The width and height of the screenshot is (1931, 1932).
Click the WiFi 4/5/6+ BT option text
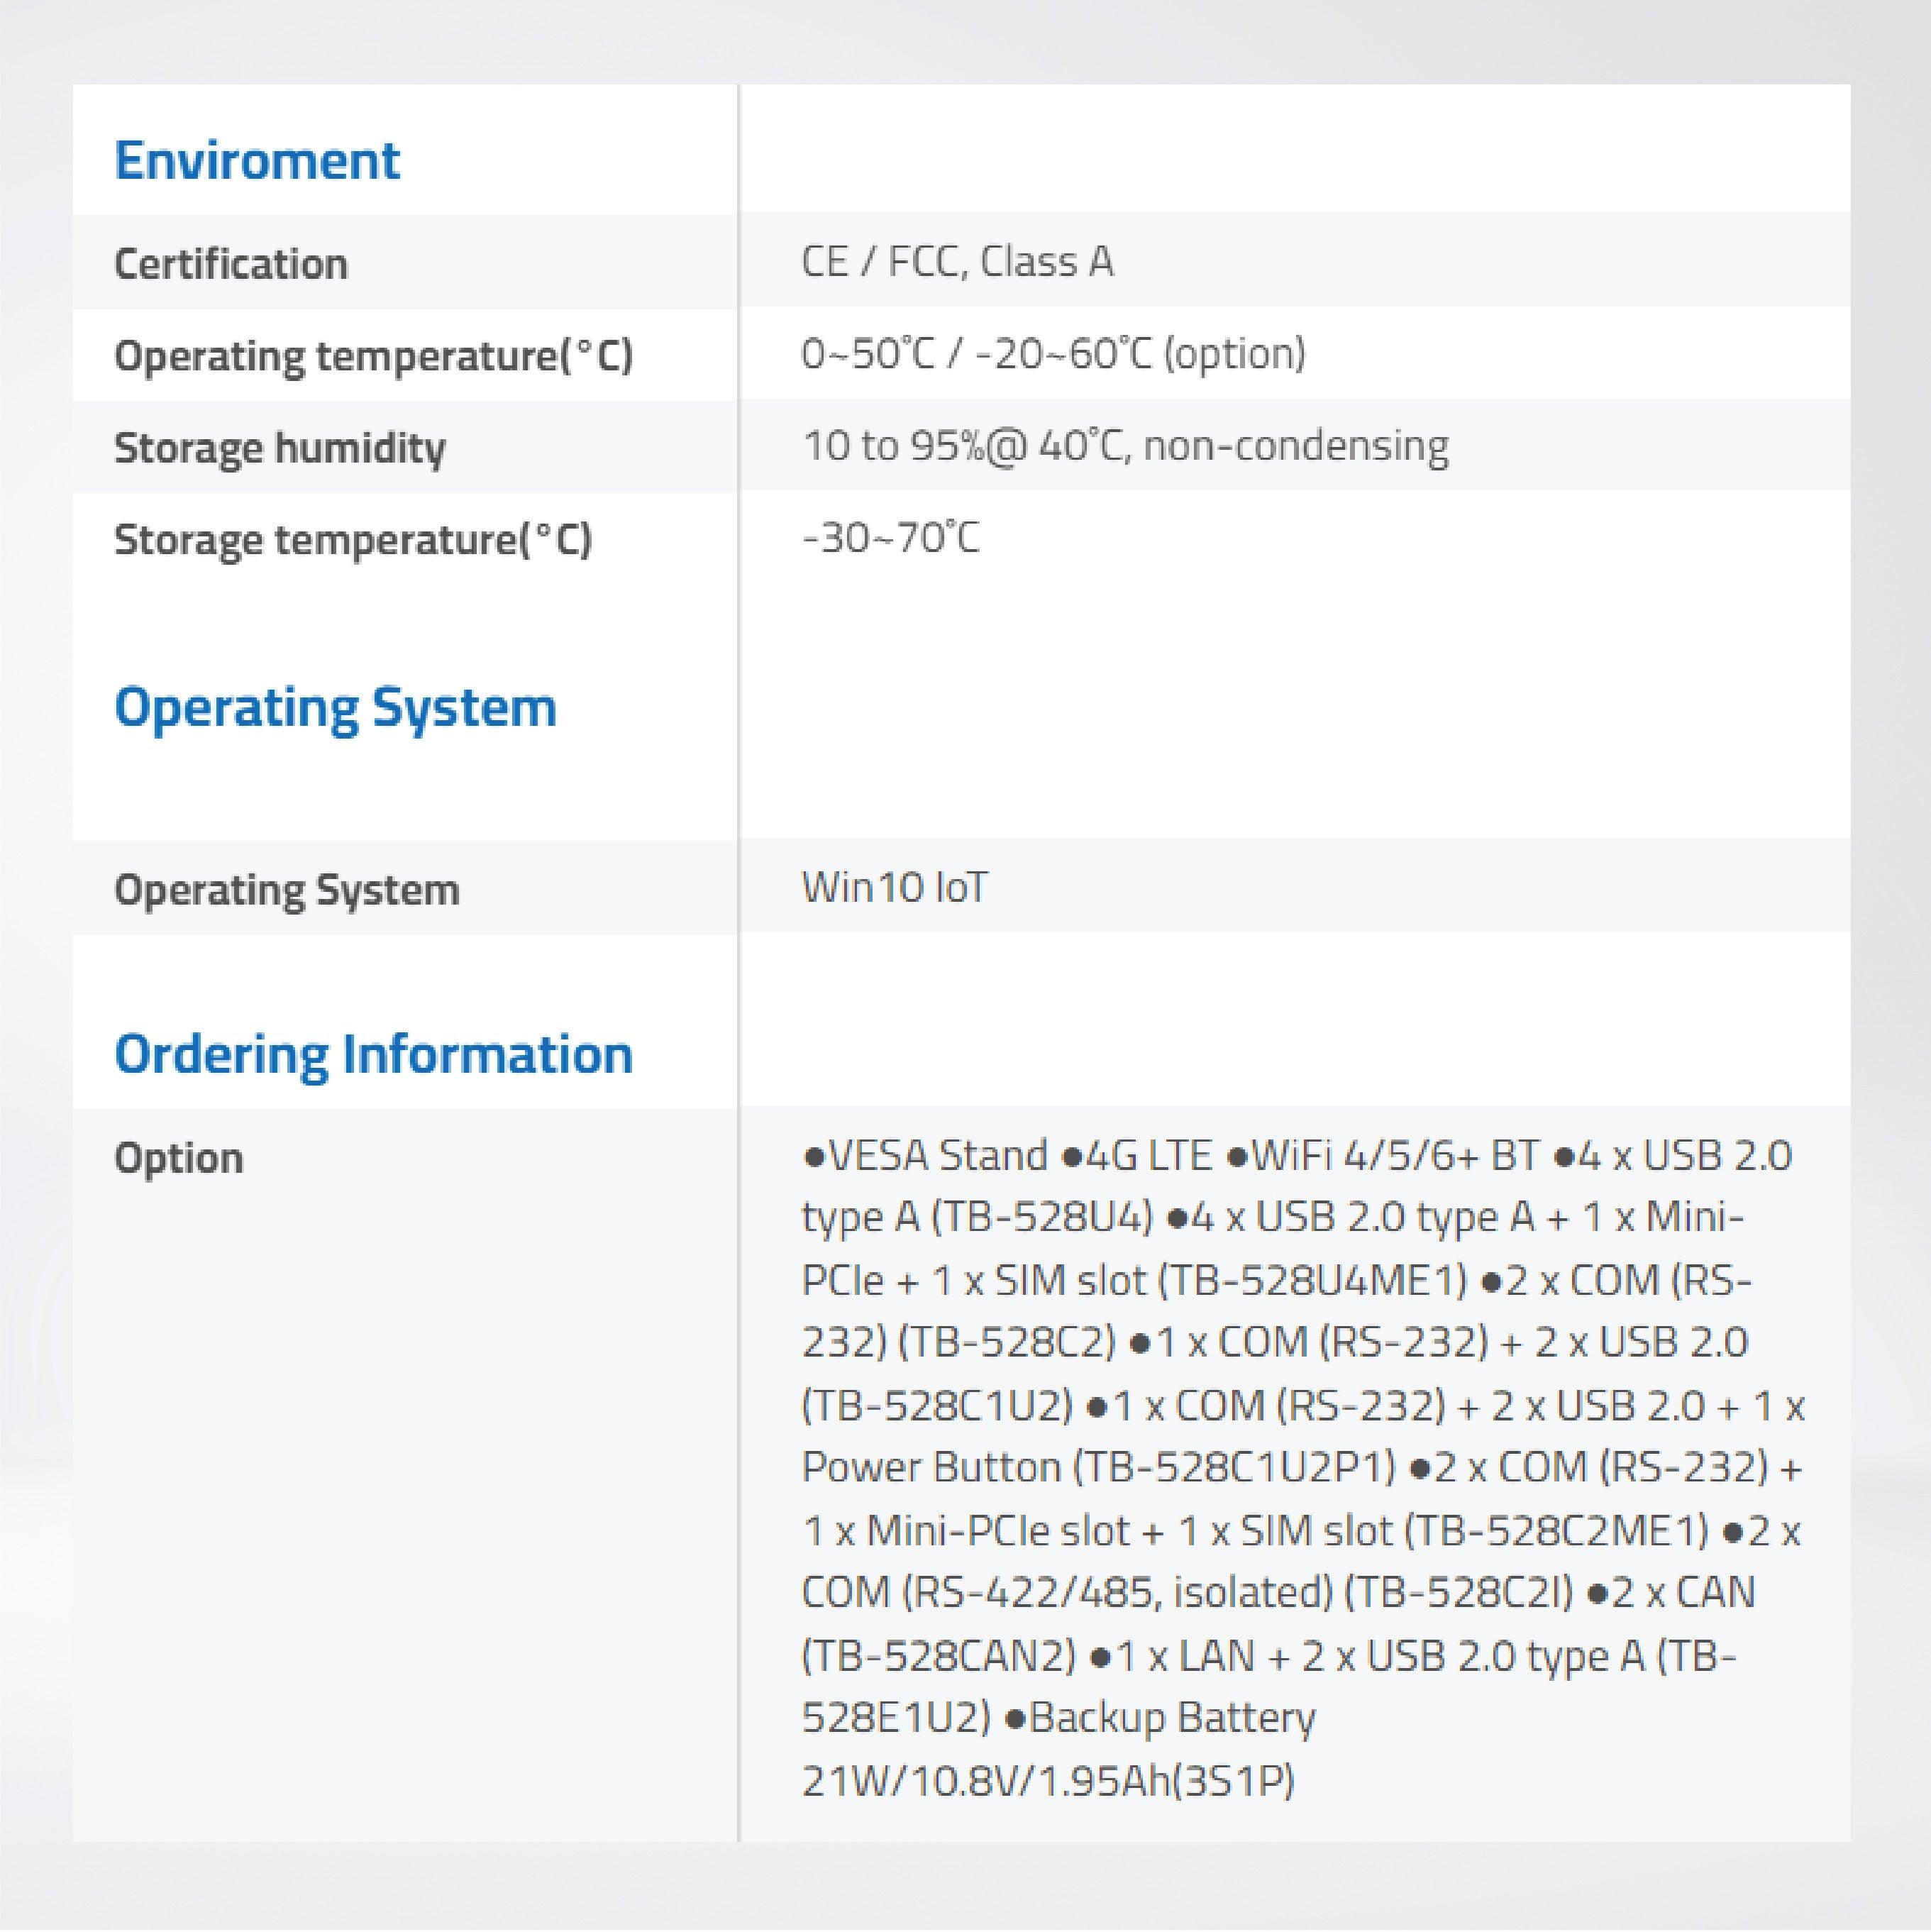(x=1395, y=1155)
